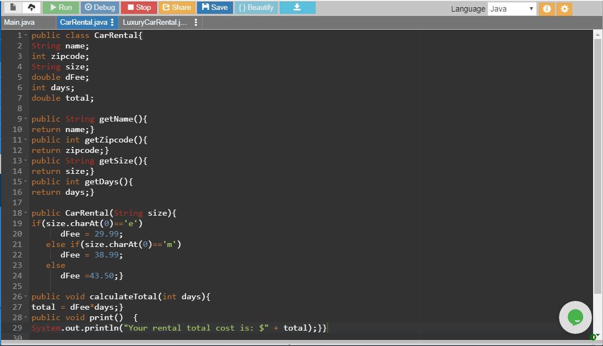Click 'double dFee;' declaration line

60,77
